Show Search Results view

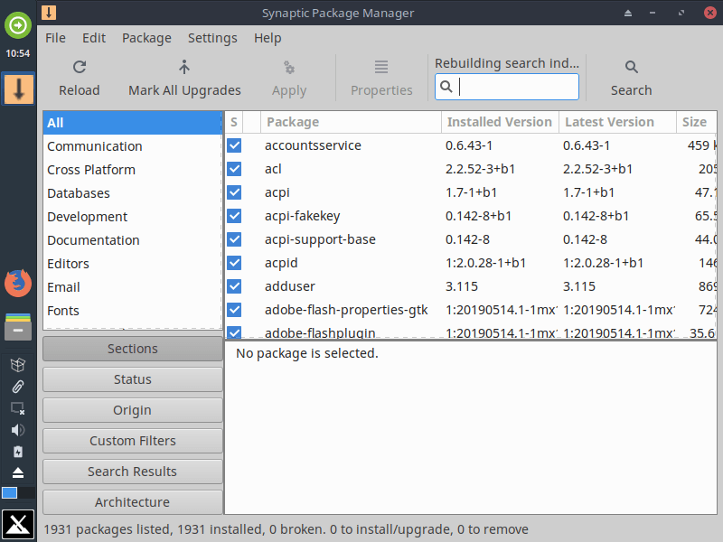coord(132,471)
